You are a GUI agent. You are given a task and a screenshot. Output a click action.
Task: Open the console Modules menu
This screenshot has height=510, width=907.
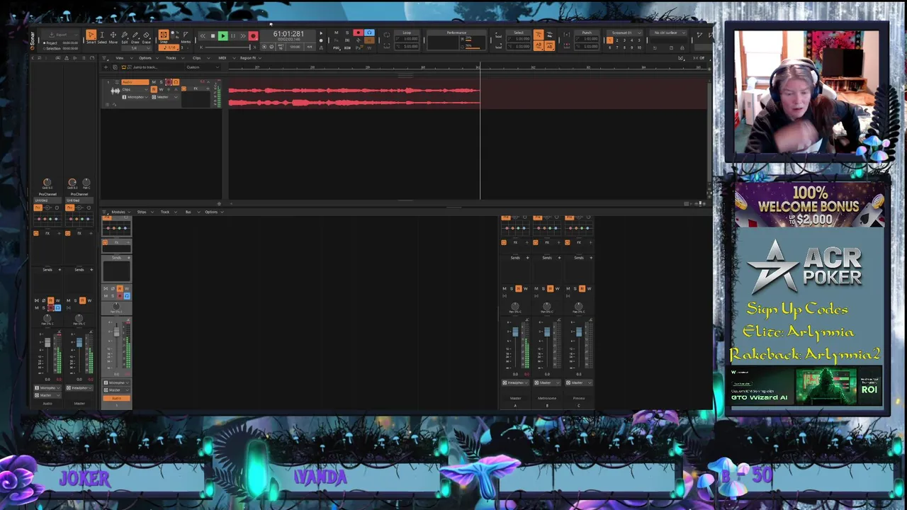click(x=120, y=212)
